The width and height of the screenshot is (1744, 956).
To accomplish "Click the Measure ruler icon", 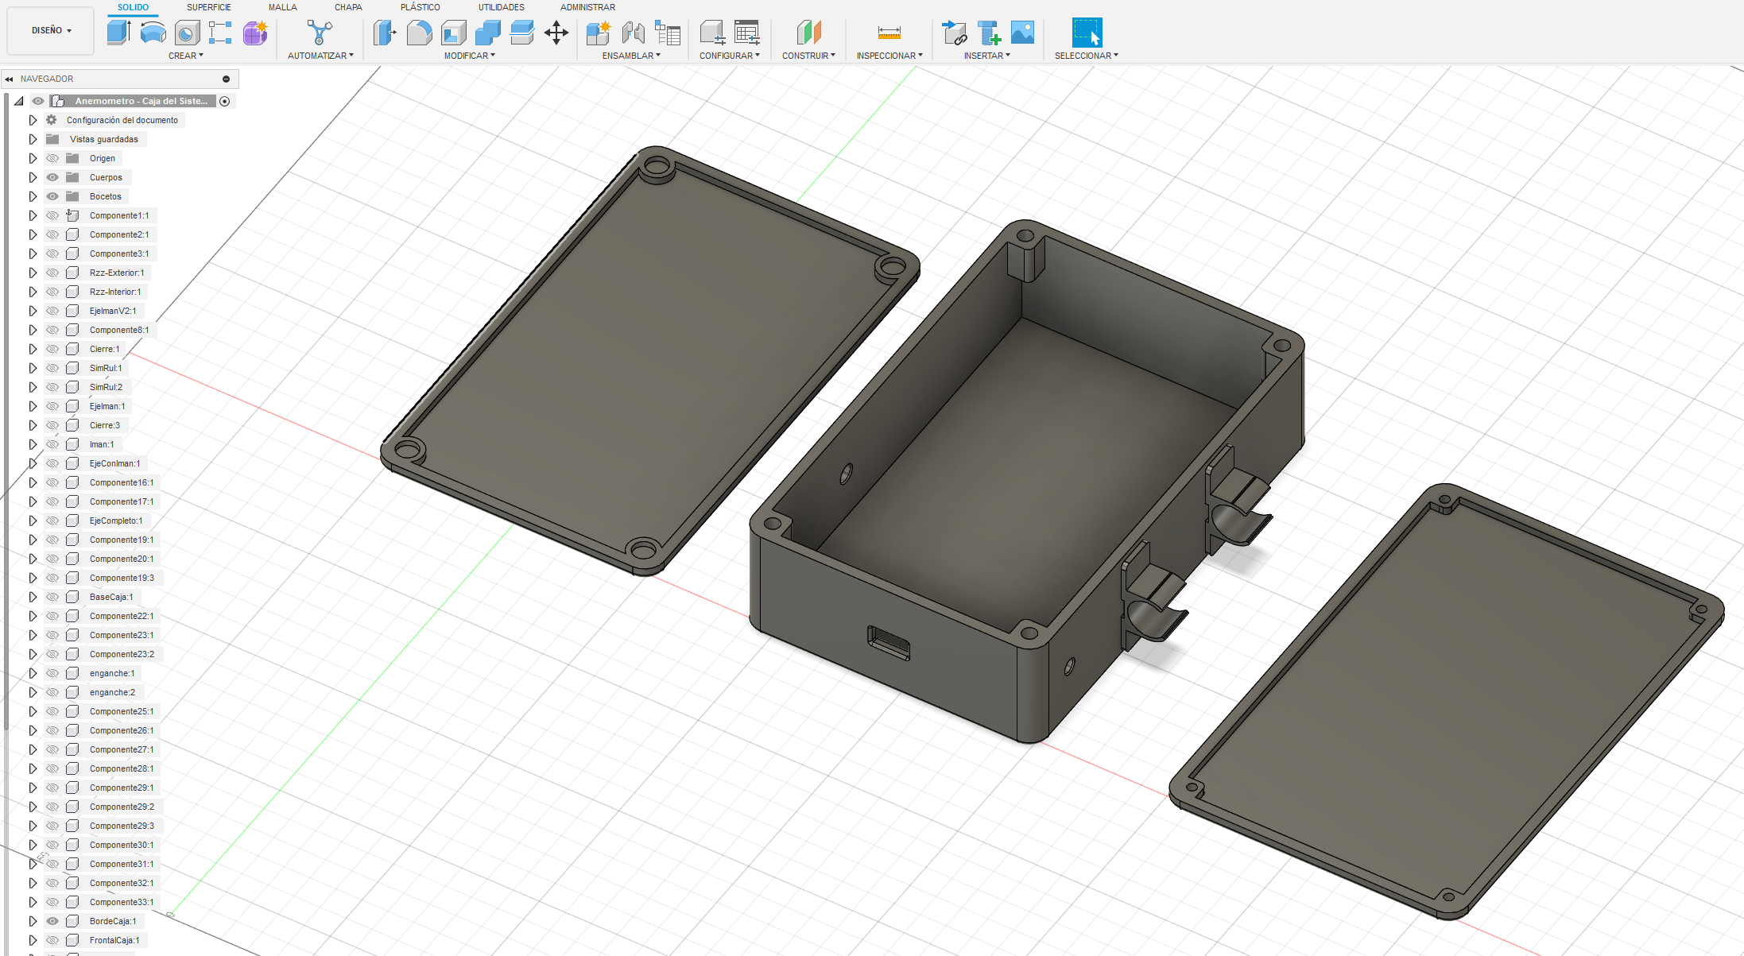I will pos(889,33).
